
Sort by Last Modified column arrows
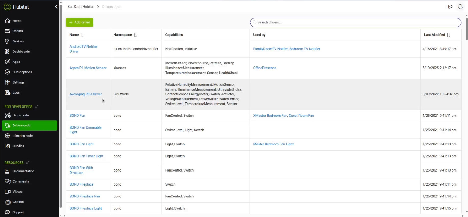point(448,35)
